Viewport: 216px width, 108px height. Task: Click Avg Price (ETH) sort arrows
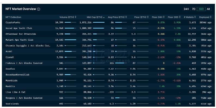coord(126,17)
